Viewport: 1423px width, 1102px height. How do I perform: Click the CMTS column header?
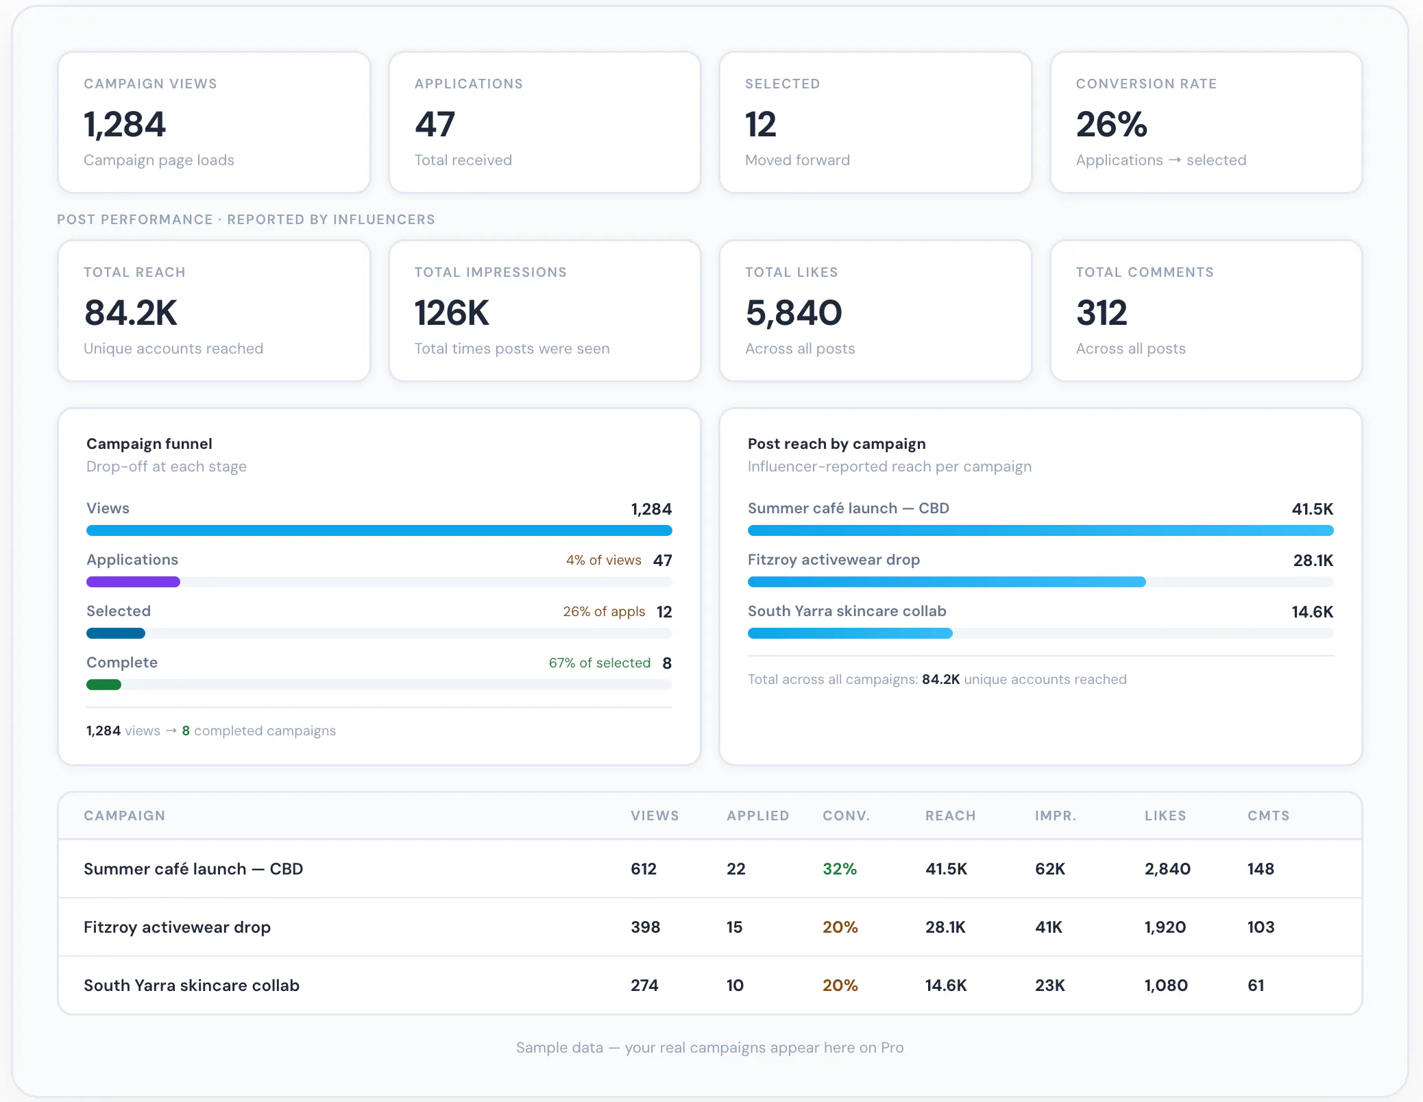tap(1268, 816)
